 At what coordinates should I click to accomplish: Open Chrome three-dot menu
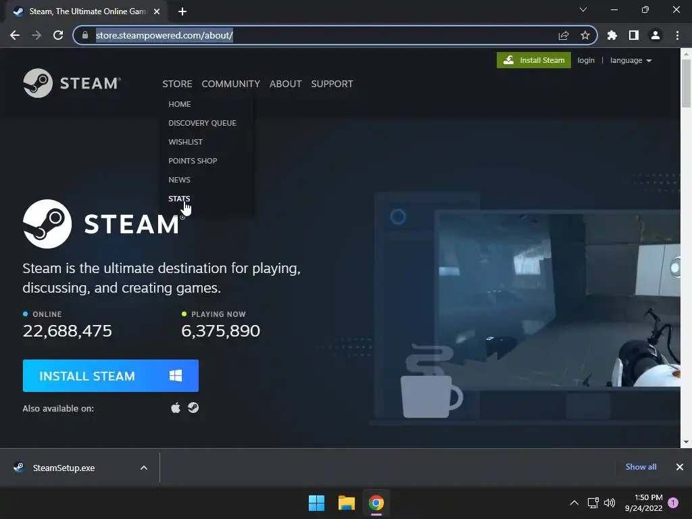677,35
